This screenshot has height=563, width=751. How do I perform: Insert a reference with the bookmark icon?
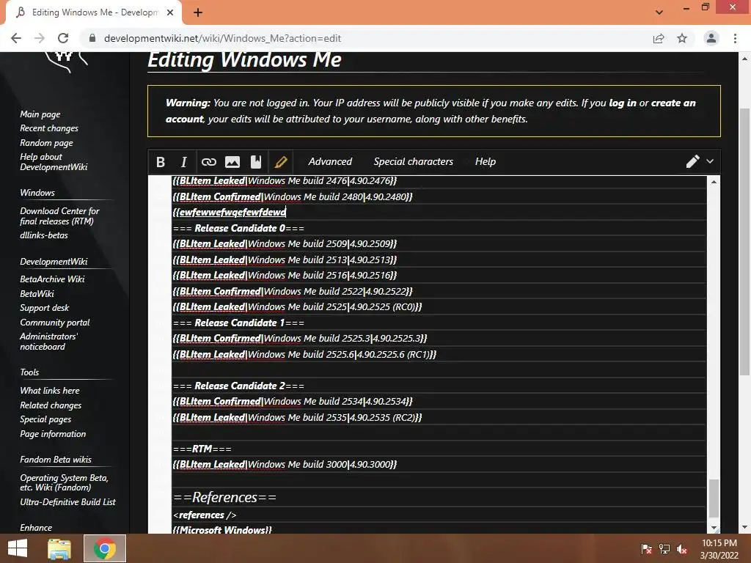tap(256, 162)
